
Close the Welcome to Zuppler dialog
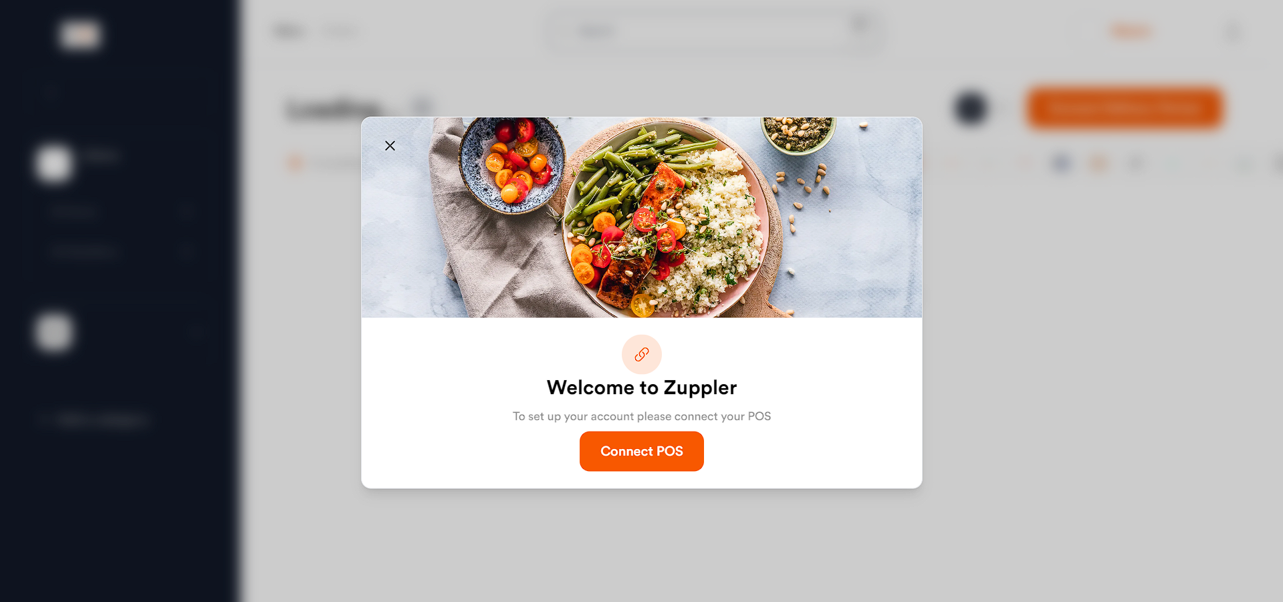click(390, 146)
